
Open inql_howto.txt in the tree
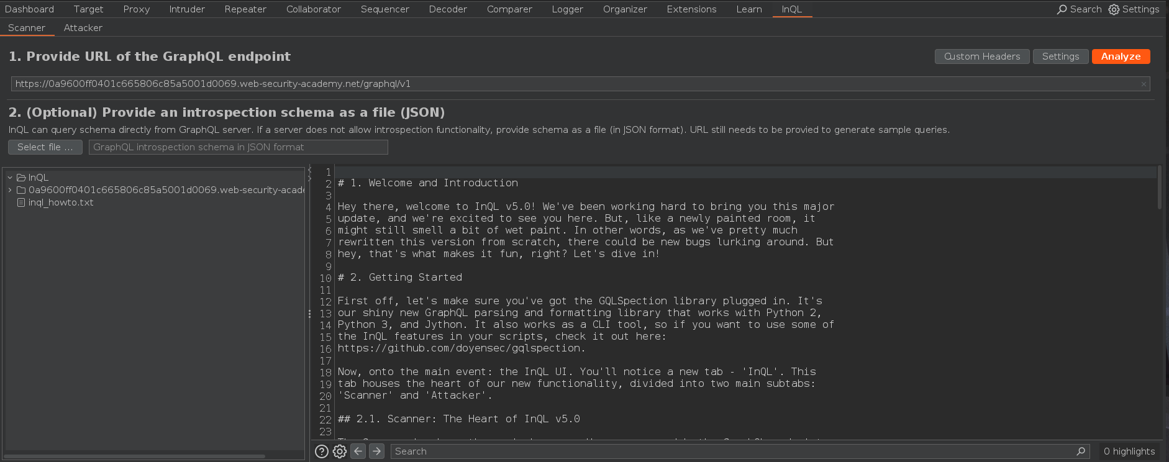point(61,202)
